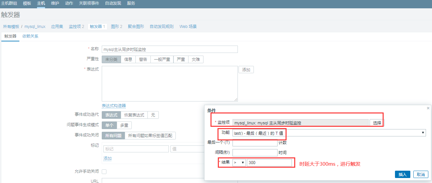
Task: Open the 关联项事件 menu item
Action: 89,3
